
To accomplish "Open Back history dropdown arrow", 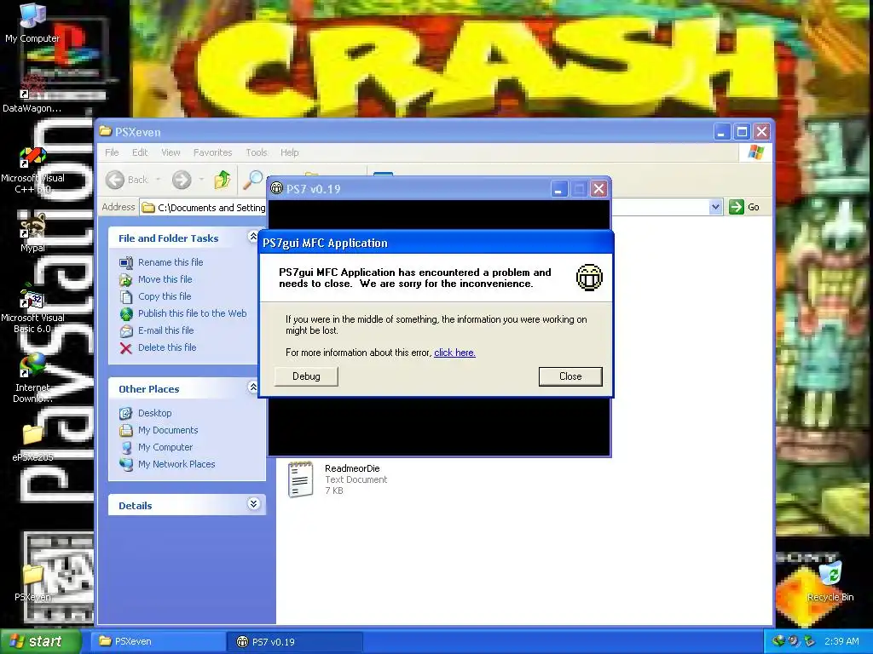I will coord(158,180).
